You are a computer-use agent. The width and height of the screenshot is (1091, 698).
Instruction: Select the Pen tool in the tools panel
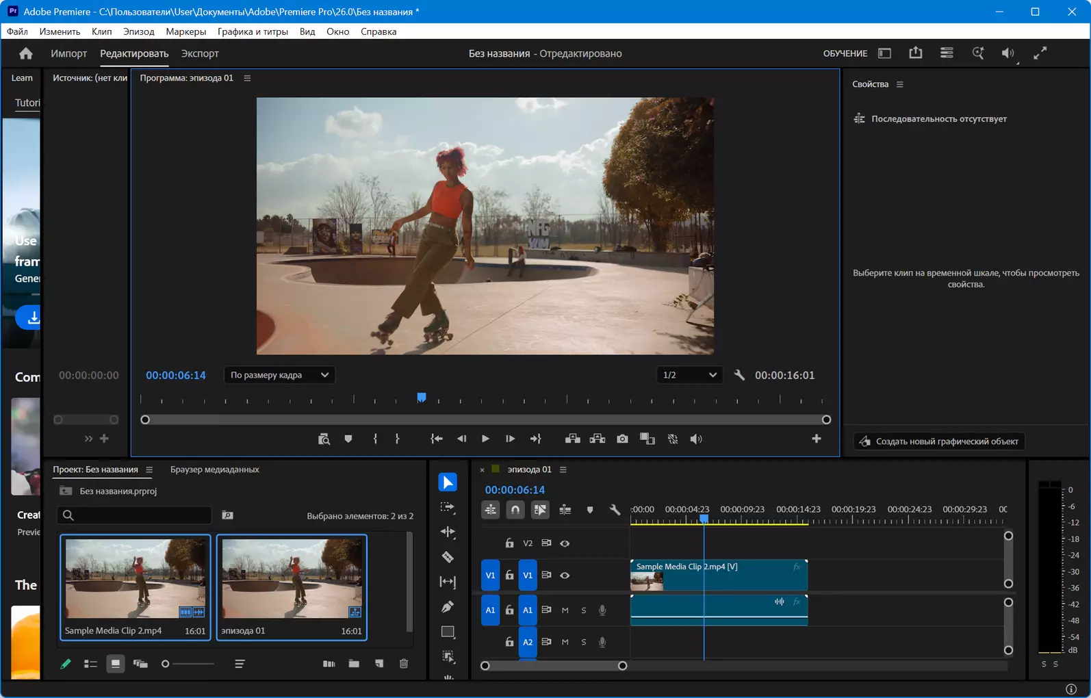[x=448, y=607]
